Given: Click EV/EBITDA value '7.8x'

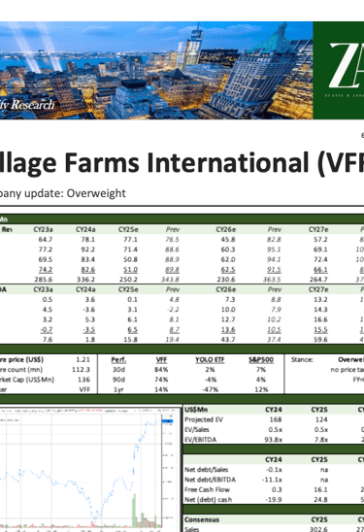Looking at the screenshot, I should [x=321, y=440].
